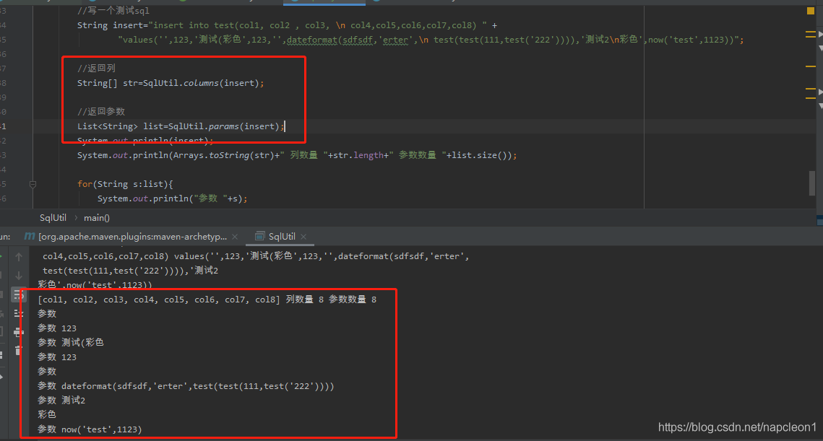Click the comment //返回参数
823x441 pixels.
point(100,112)
